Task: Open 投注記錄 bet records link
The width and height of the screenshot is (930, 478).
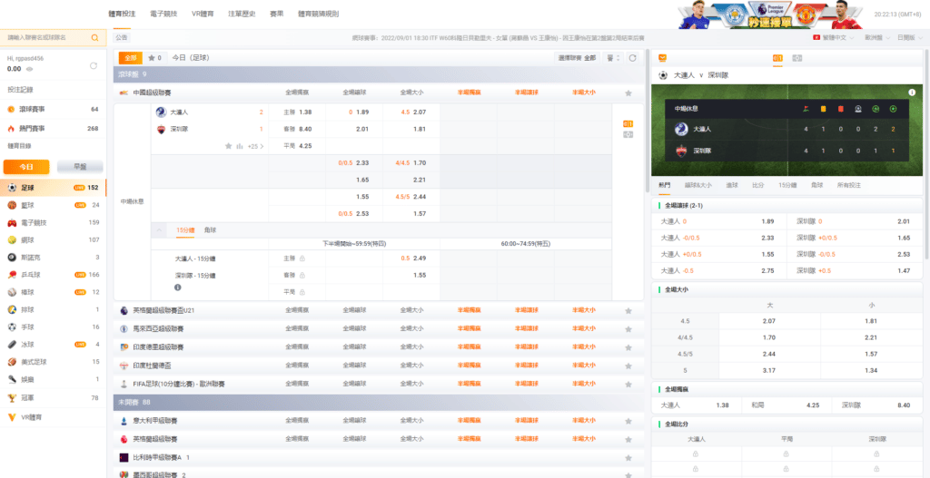Action: pos(22,90)
